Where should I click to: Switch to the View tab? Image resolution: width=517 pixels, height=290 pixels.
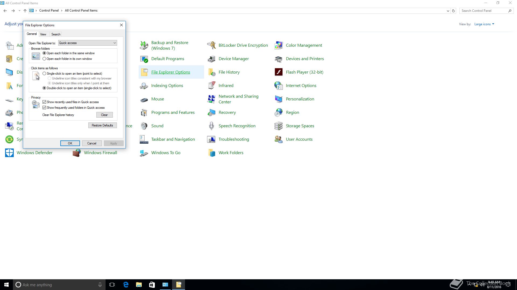43,34
